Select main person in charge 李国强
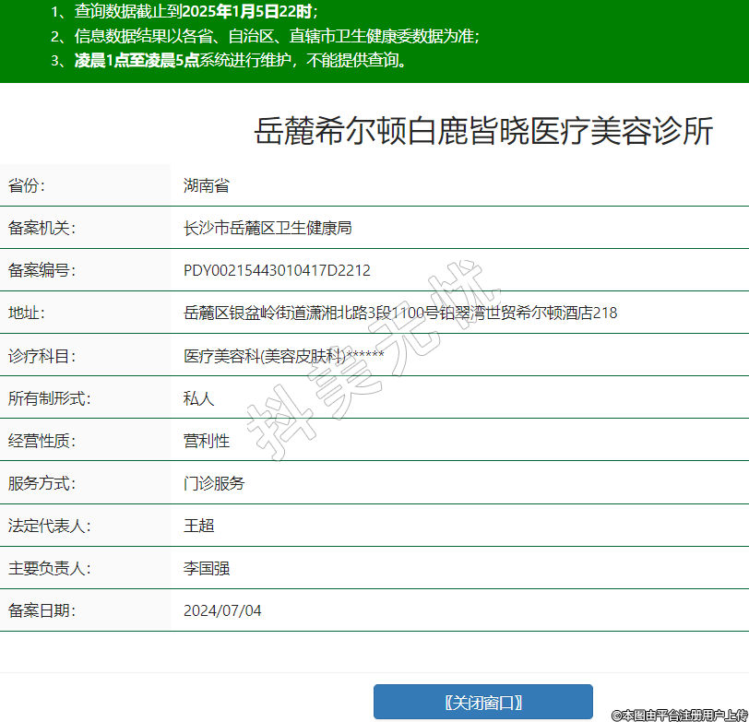 click(x=206, y=568)
